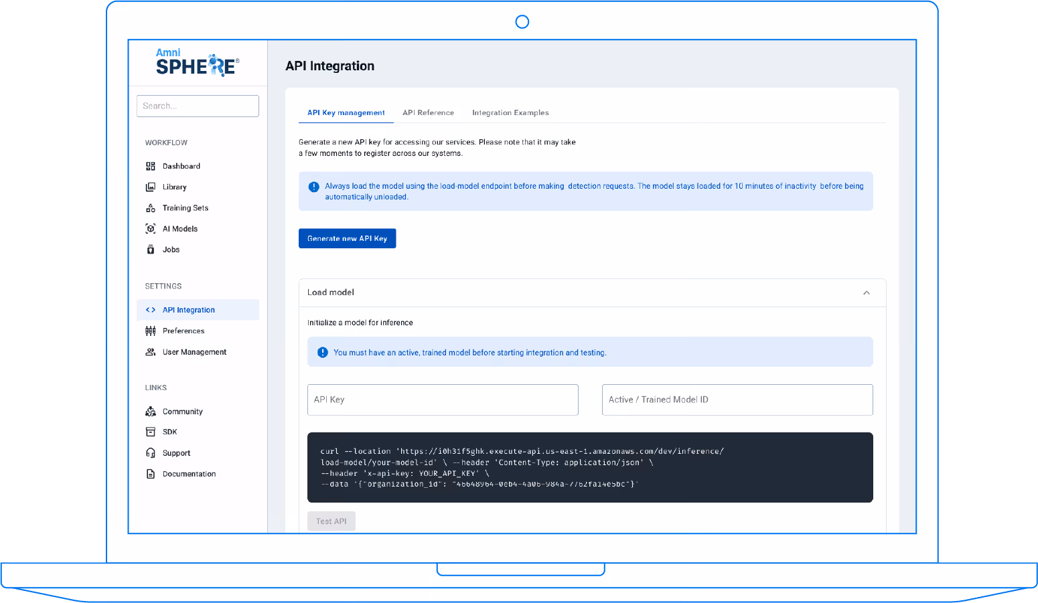Click the Training Sets shapes icon
The height and width of the screenshot is (603, 1038).
(x=151, y=208)
